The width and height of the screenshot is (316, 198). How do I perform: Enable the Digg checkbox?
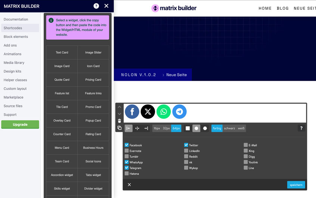[246, 156]
